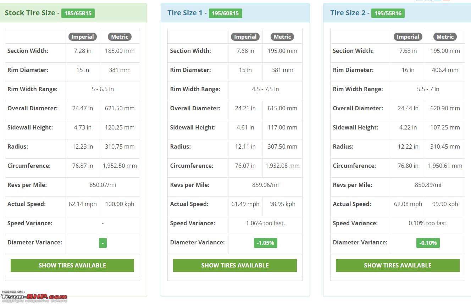This screenshot has width=471, height=304.
Task: Click Show Tires Available under Tire Size 2
Action: [x=398, y=265]
